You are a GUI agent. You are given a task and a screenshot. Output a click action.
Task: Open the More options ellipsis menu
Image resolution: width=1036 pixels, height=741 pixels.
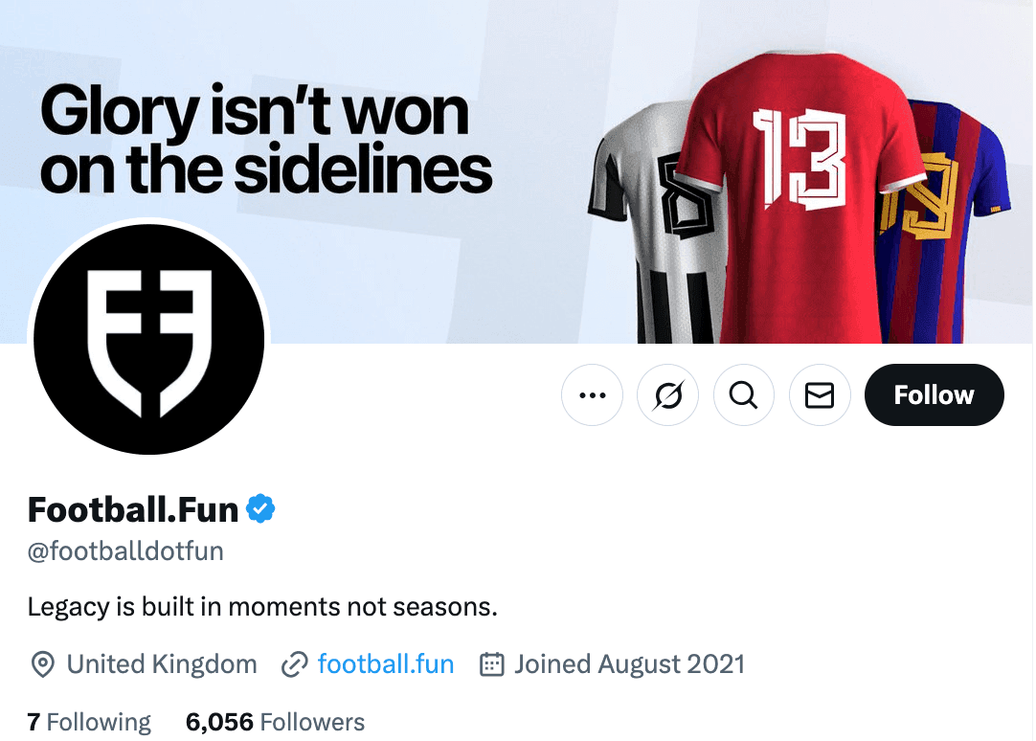pos(592,394)
